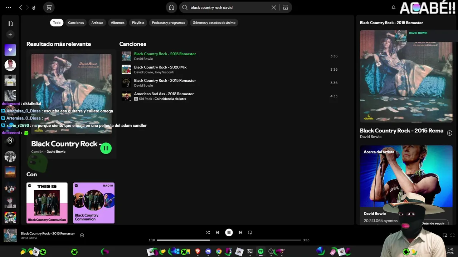The image size is (458, 257).
Task: Open the three-dots app menu
Action: click(8, 7)
